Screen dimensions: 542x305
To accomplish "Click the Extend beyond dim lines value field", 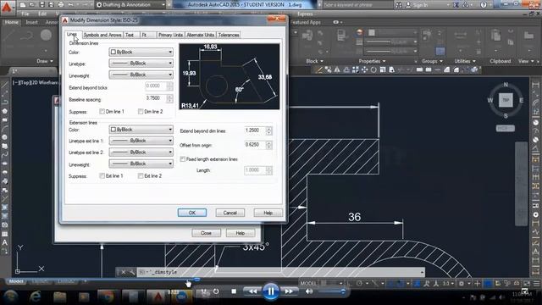I will [255, 130].
